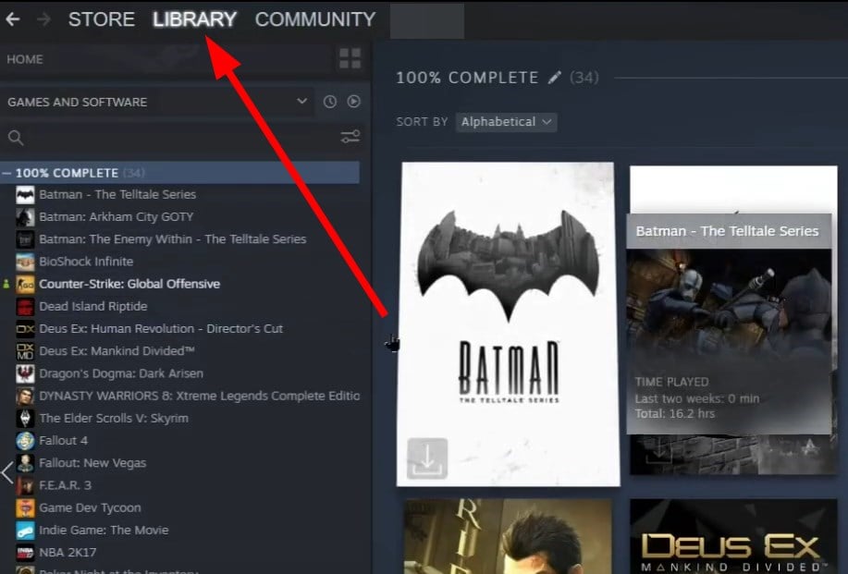Viewport: 848px width, 574px height.
Task: Open the Batman Telltale cover art tile
Action: tap(508, 324)
